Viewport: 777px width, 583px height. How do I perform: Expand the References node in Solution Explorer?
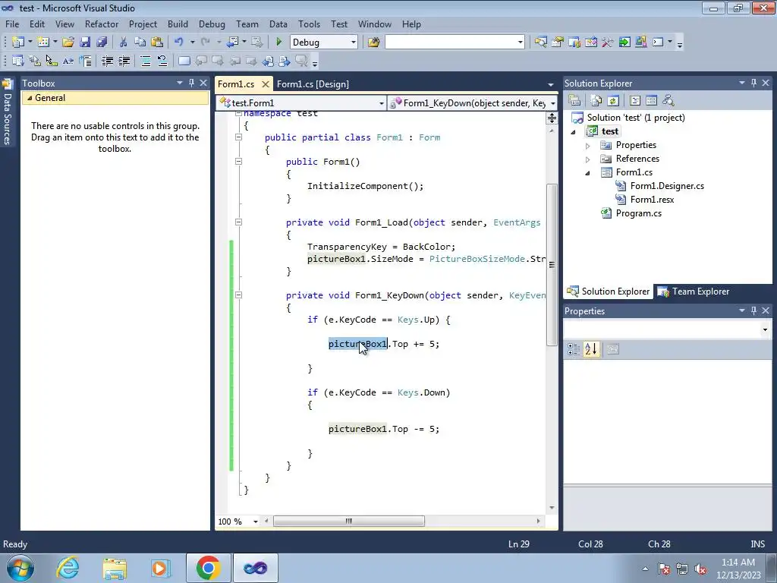[588, 159]
